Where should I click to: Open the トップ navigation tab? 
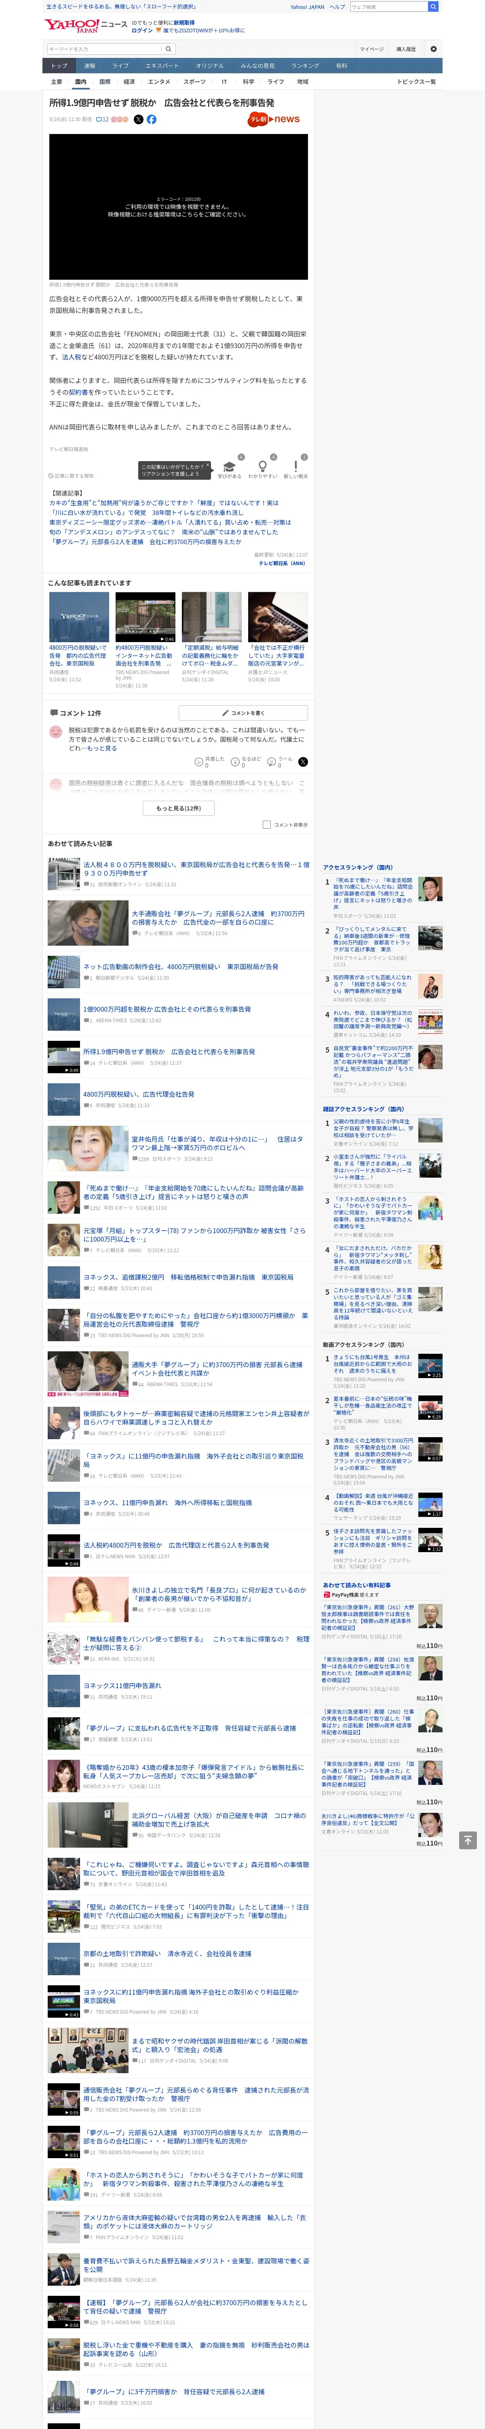tap(59, 66)
